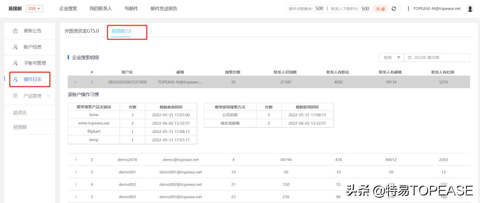Viewport: 480px width, 203px height.
Task: Collapse the 产品管理 sidebar section
Action: click(x=48, y=96)
